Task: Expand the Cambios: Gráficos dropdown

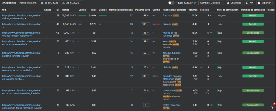Action: click(x=211, y=3)
